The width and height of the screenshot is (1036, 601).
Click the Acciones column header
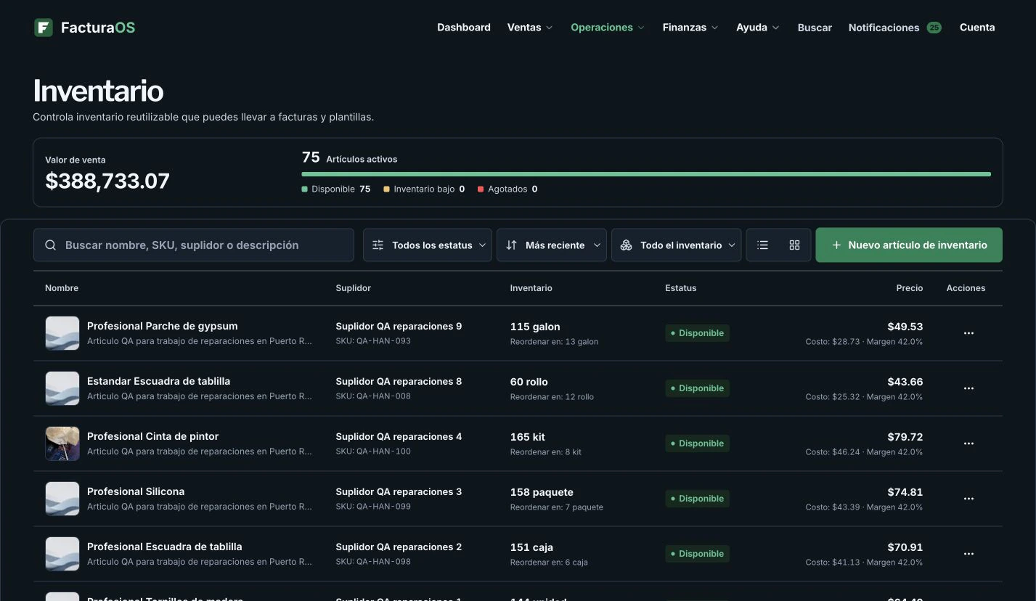point(966,288)
